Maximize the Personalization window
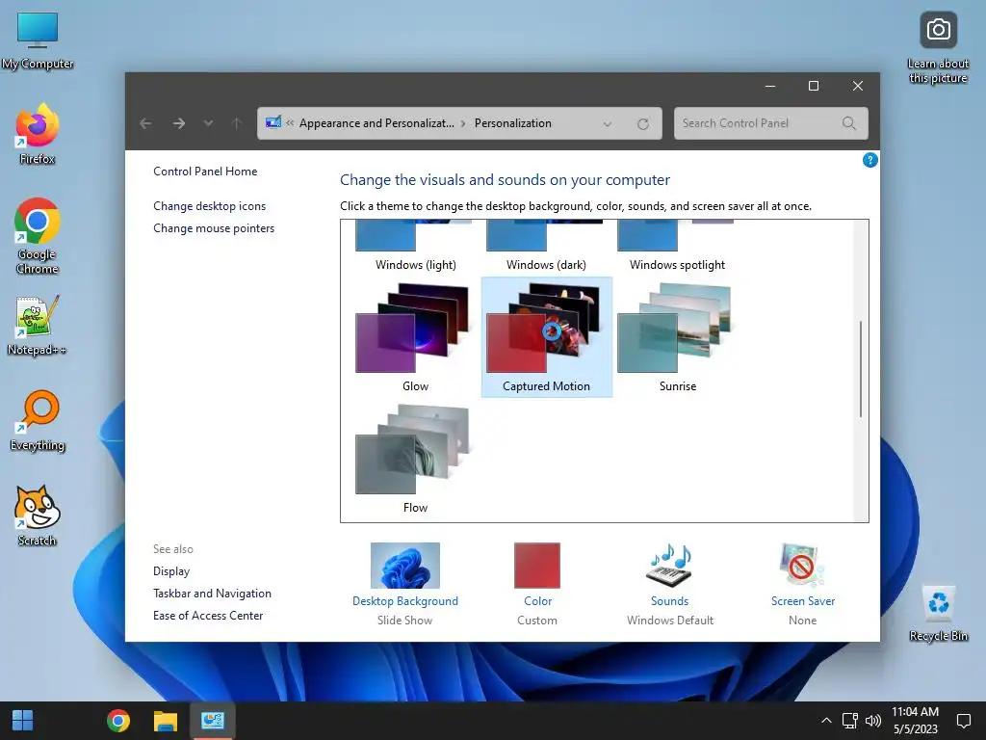This screenshot has height=740, width=986. [814, 86]
